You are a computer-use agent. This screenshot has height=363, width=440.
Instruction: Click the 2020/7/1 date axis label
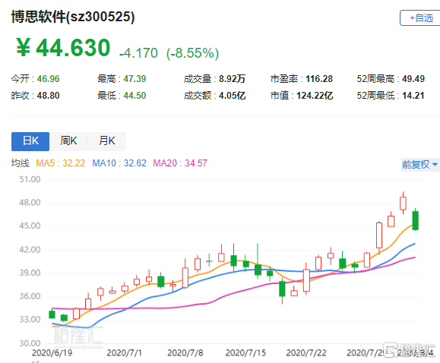tap(125, 353)
